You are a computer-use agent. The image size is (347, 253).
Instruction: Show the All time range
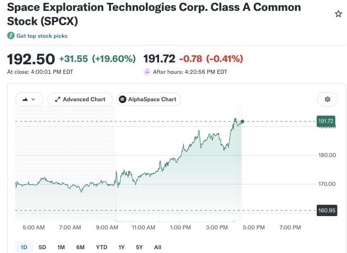pyautogui.click(x=158, y=247)
